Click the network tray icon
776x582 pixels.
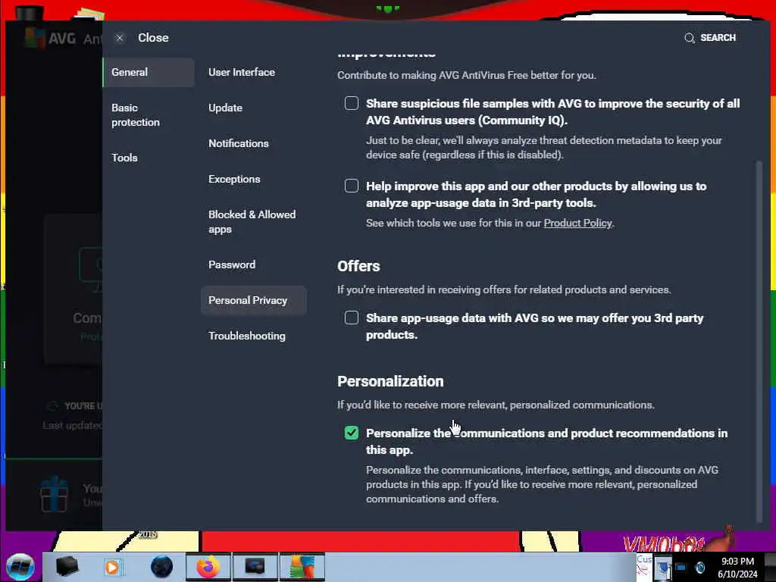(x=681, y=568)
